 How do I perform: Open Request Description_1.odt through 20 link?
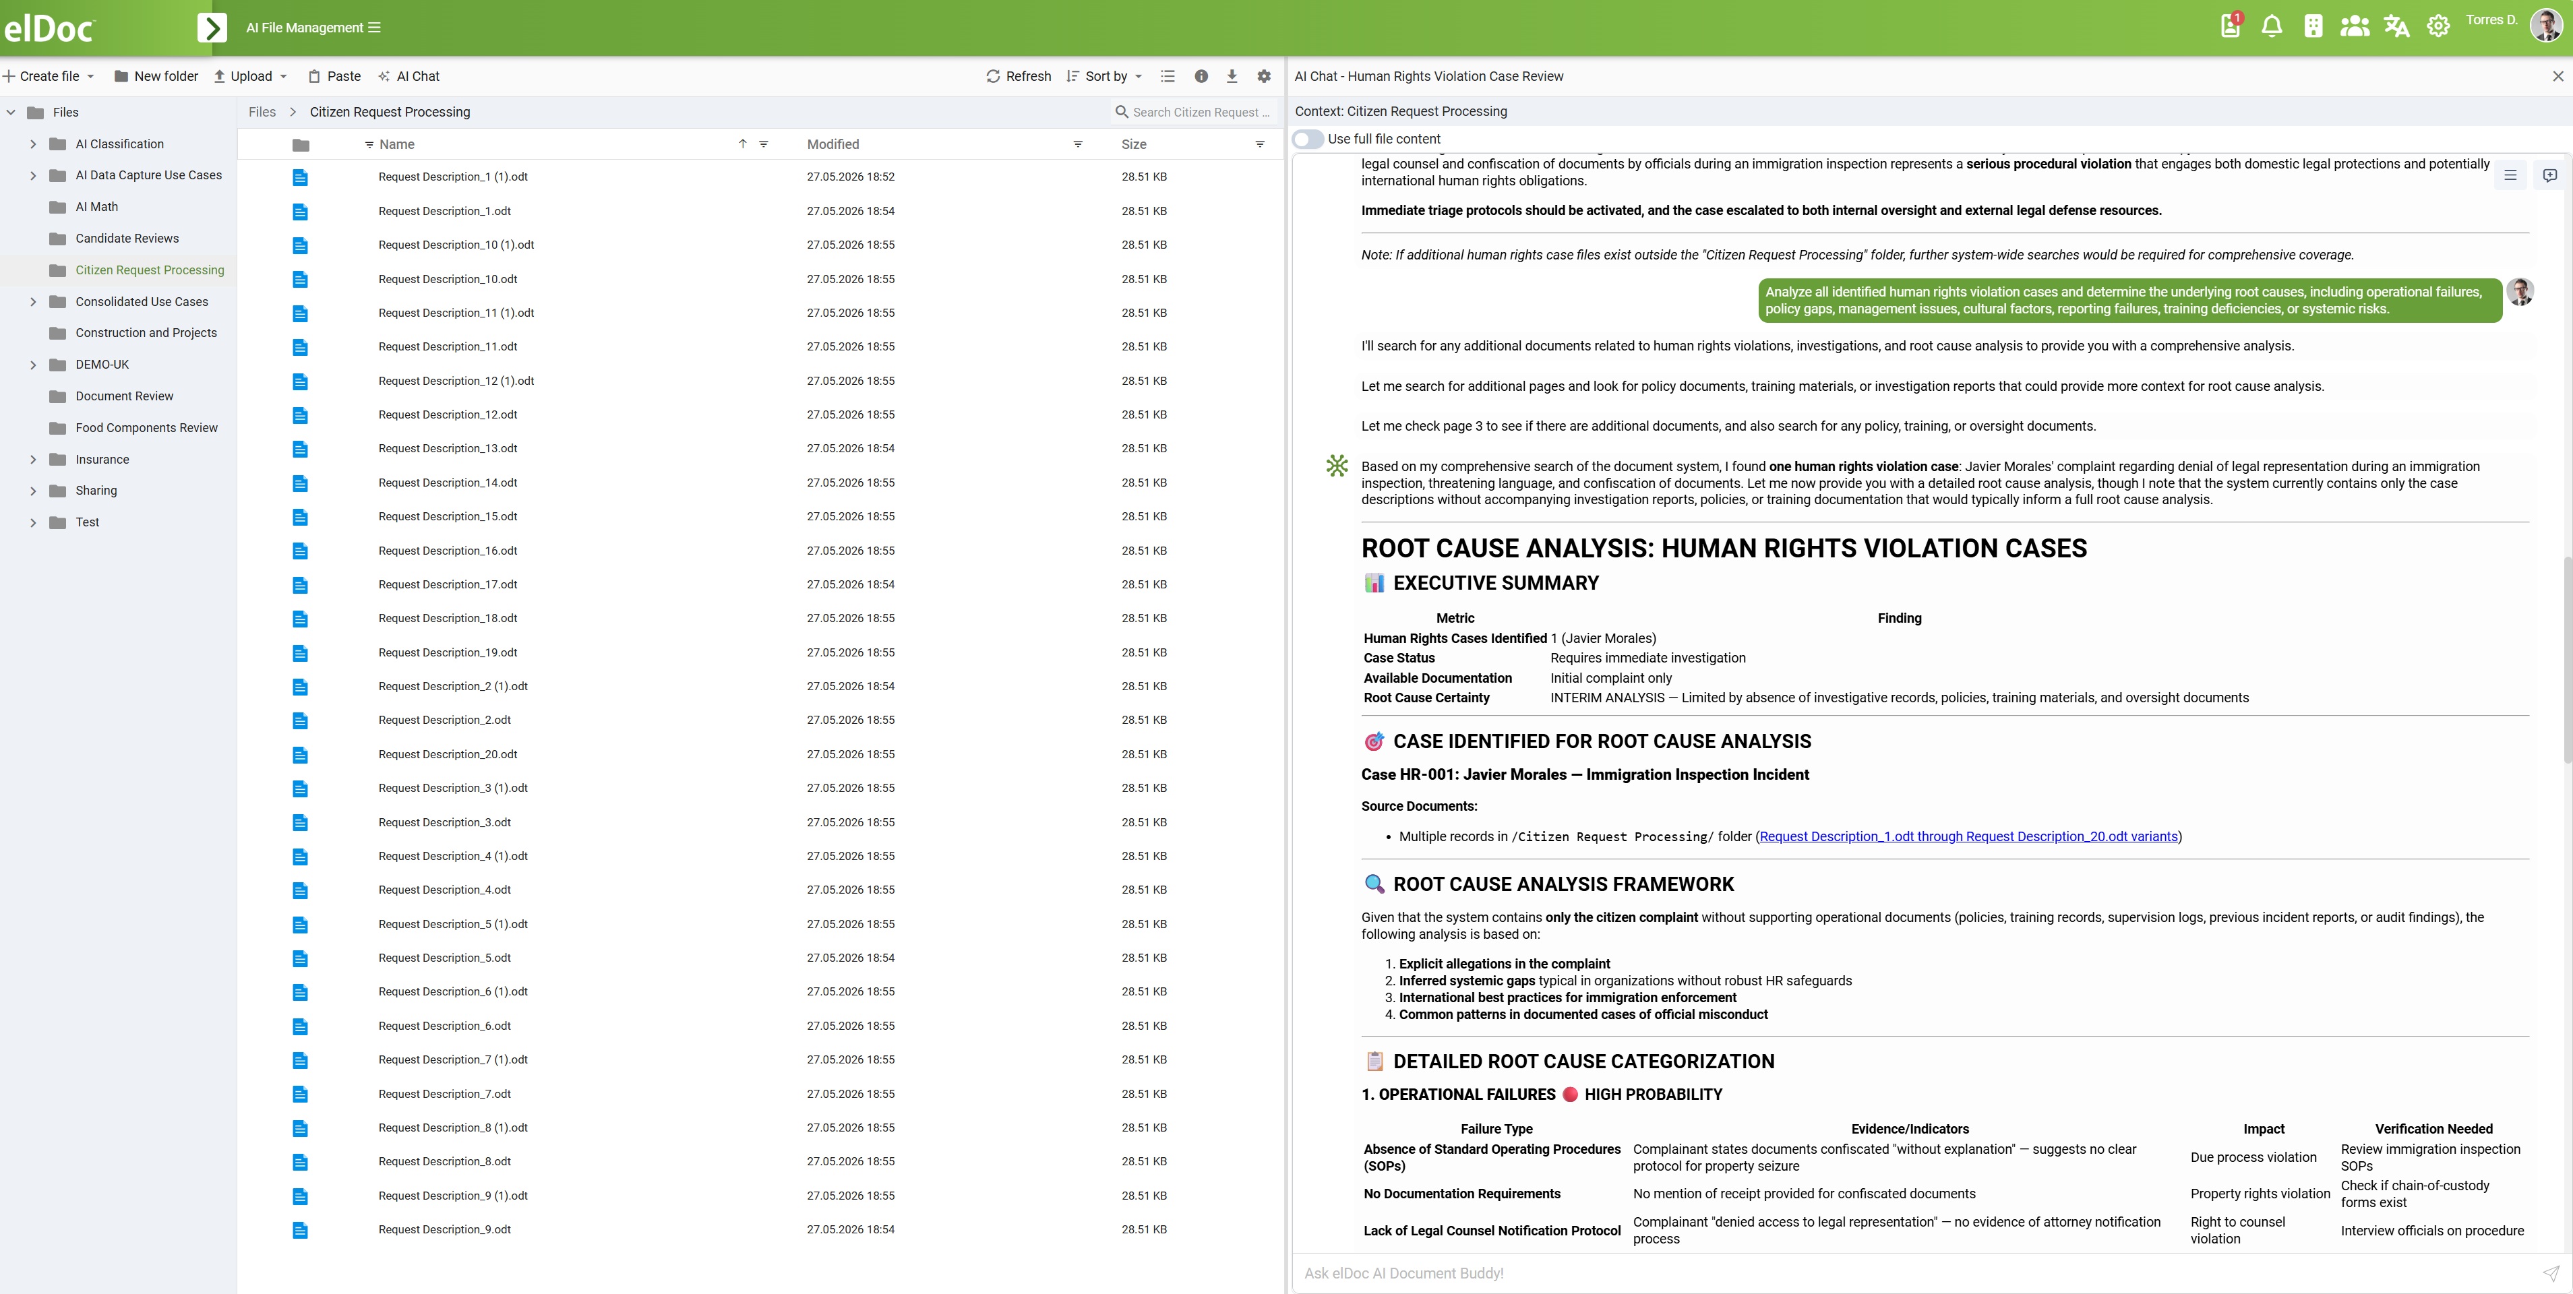tap(1968, 836)
